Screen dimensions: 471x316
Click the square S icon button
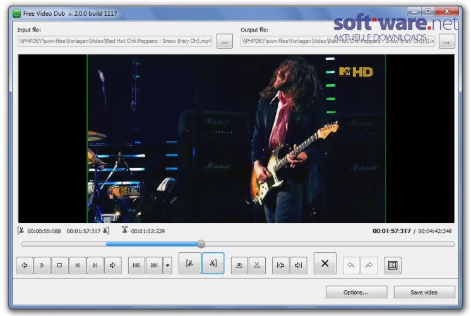(x=393, y=265)
